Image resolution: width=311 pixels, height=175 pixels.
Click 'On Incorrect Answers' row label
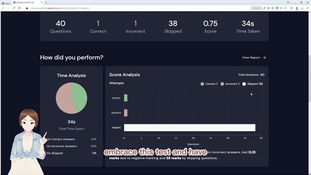tap(62, 146)
